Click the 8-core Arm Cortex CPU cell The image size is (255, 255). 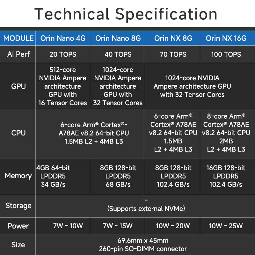tap(226, 133)
